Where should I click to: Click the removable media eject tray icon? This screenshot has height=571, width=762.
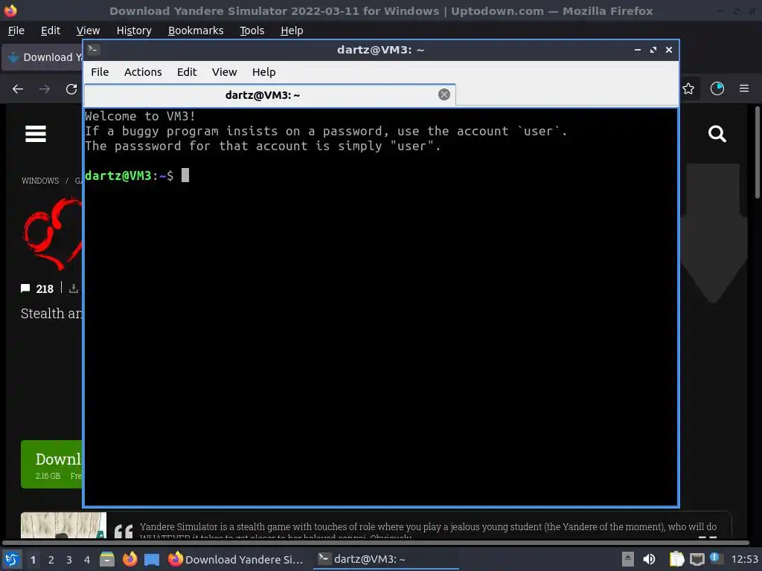pos(628,559)
